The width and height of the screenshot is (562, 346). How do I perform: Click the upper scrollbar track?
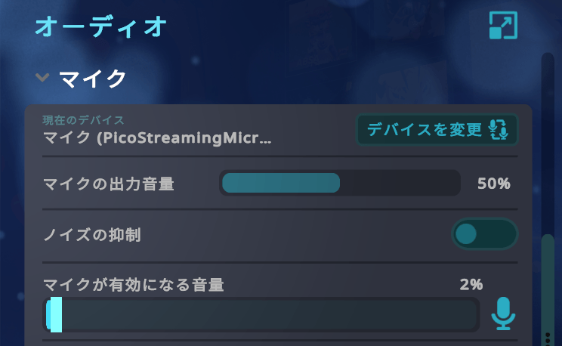(x=548, y=136)
